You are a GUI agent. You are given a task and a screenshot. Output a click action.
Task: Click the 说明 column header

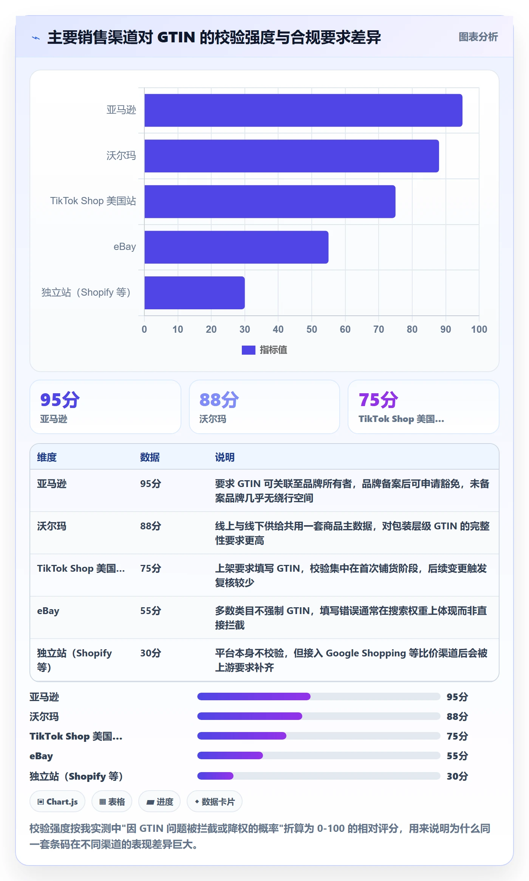[225, 457]
